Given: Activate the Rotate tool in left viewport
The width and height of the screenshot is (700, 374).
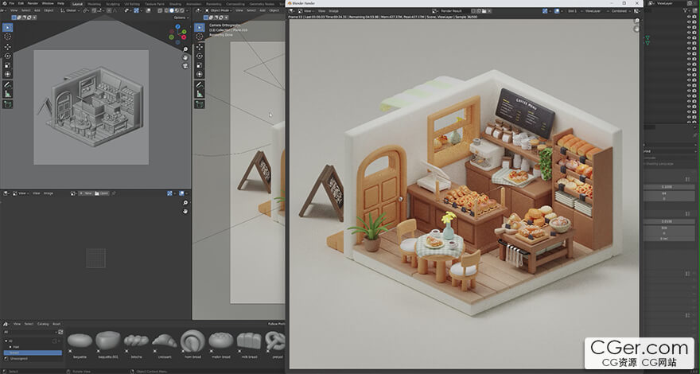Looking at the screenshot, I should click(x=8, y=56).
